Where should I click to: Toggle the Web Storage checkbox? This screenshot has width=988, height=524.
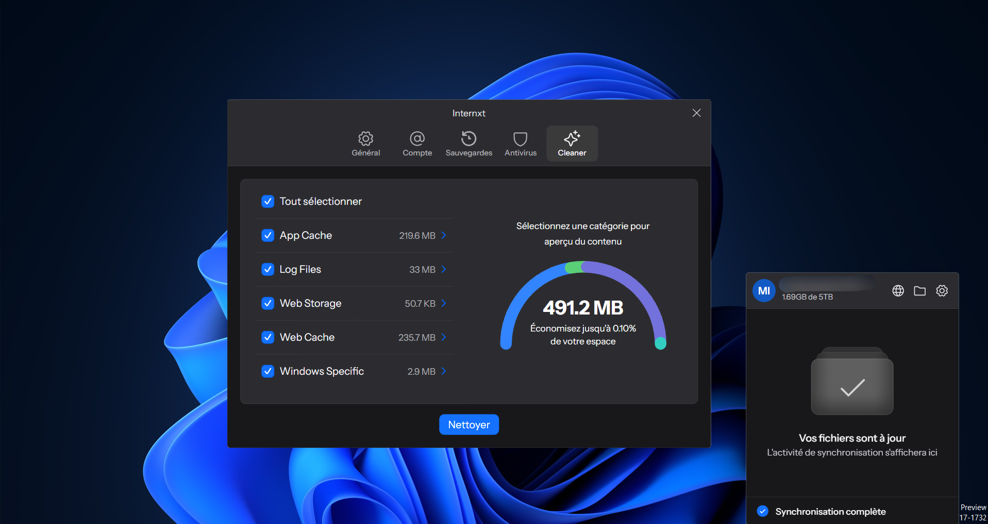(267, 303)
